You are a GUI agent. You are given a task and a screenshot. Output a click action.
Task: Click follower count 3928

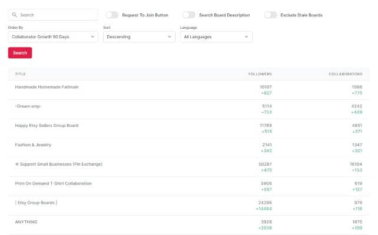click(266, 221)
